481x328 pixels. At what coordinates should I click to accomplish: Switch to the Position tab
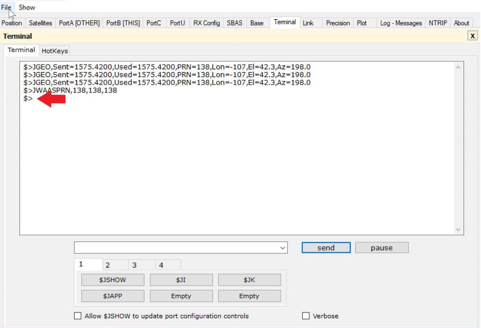coord(12,23)
